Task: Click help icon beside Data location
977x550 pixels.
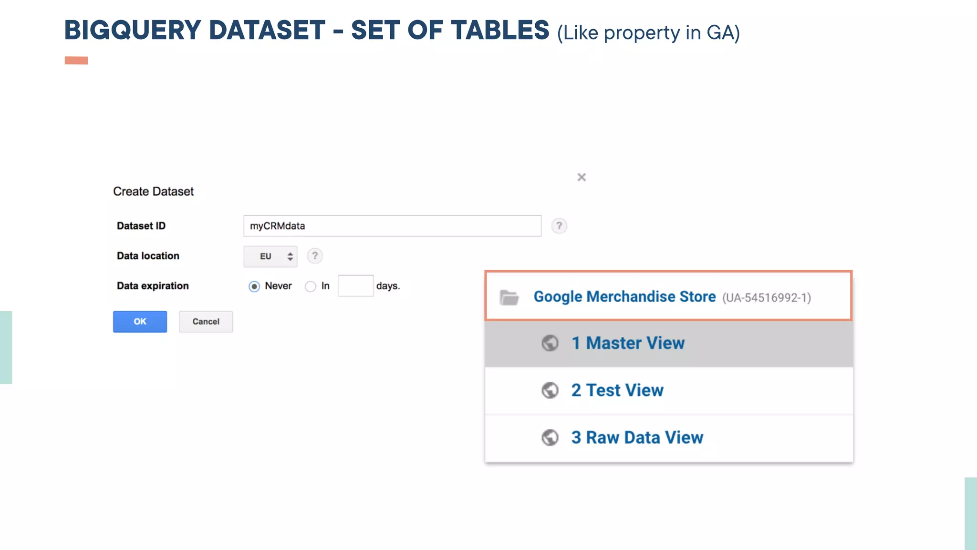Action: (x=314, y=256)
